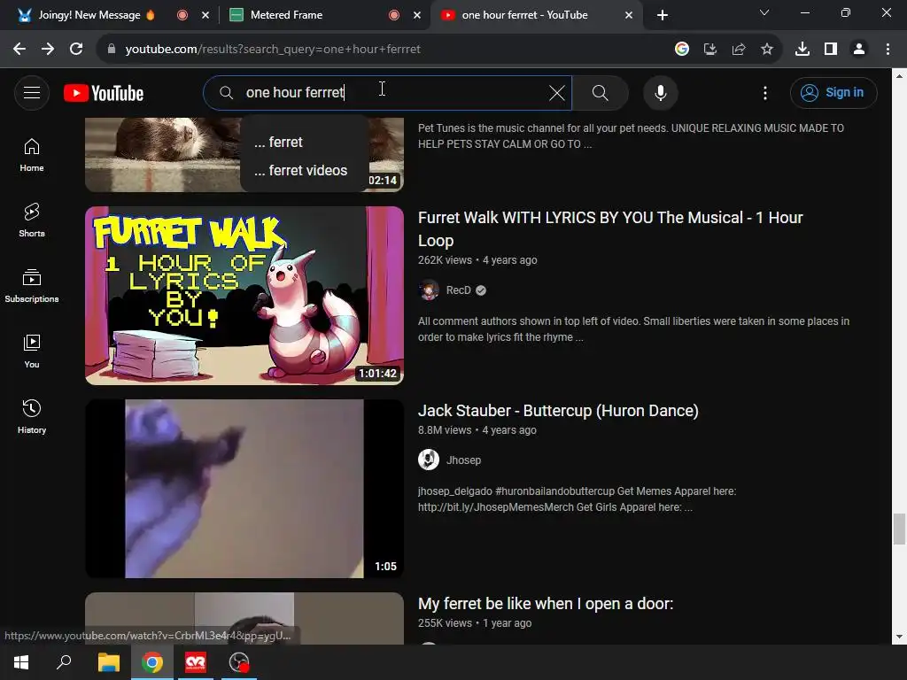Go back in browser
The image size is (907, 680).
tap(19, 50)
